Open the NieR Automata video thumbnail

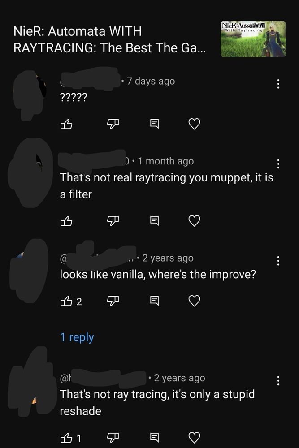click(x=253, y=39)
